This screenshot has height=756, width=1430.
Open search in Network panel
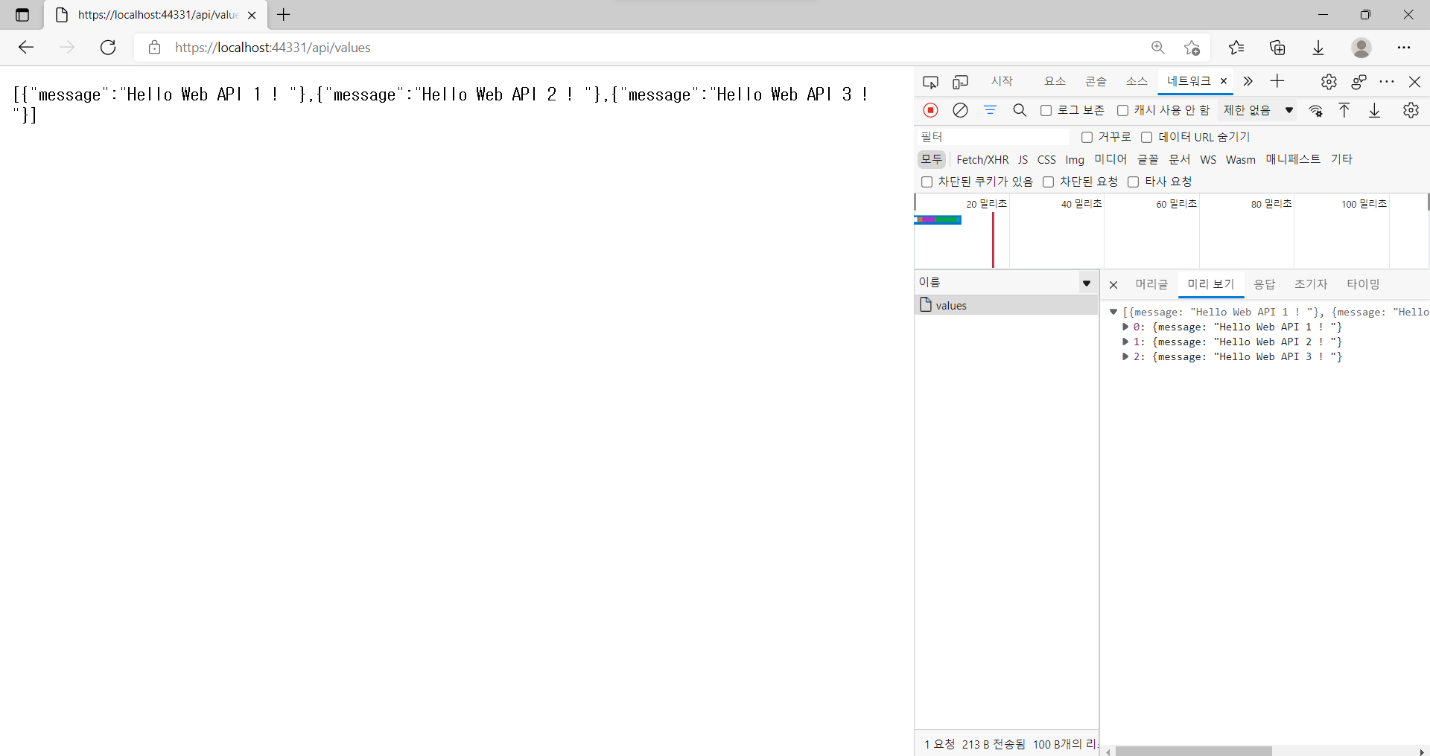[1020, 110]
